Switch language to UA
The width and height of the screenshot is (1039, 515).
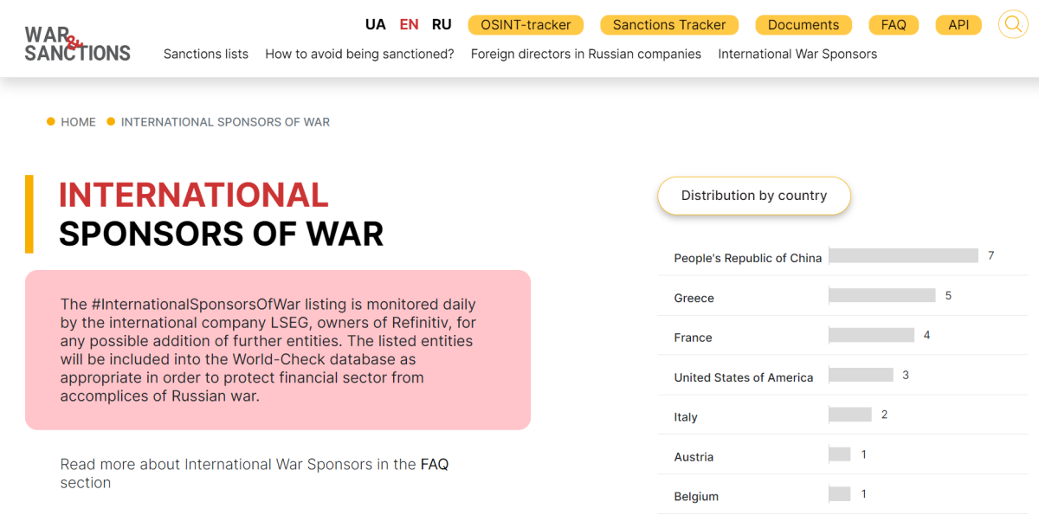click(x=375, y=24)
